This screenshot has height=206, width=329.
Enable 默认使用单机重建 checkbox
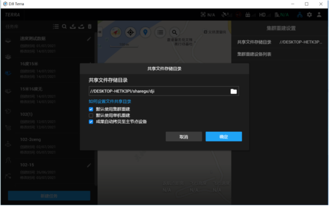pos(91,115)
